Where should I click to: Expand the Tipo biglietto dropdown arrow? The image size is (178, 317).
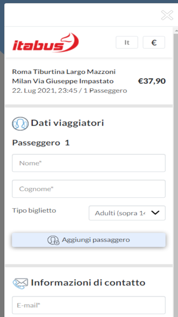[x=155, y=213]
